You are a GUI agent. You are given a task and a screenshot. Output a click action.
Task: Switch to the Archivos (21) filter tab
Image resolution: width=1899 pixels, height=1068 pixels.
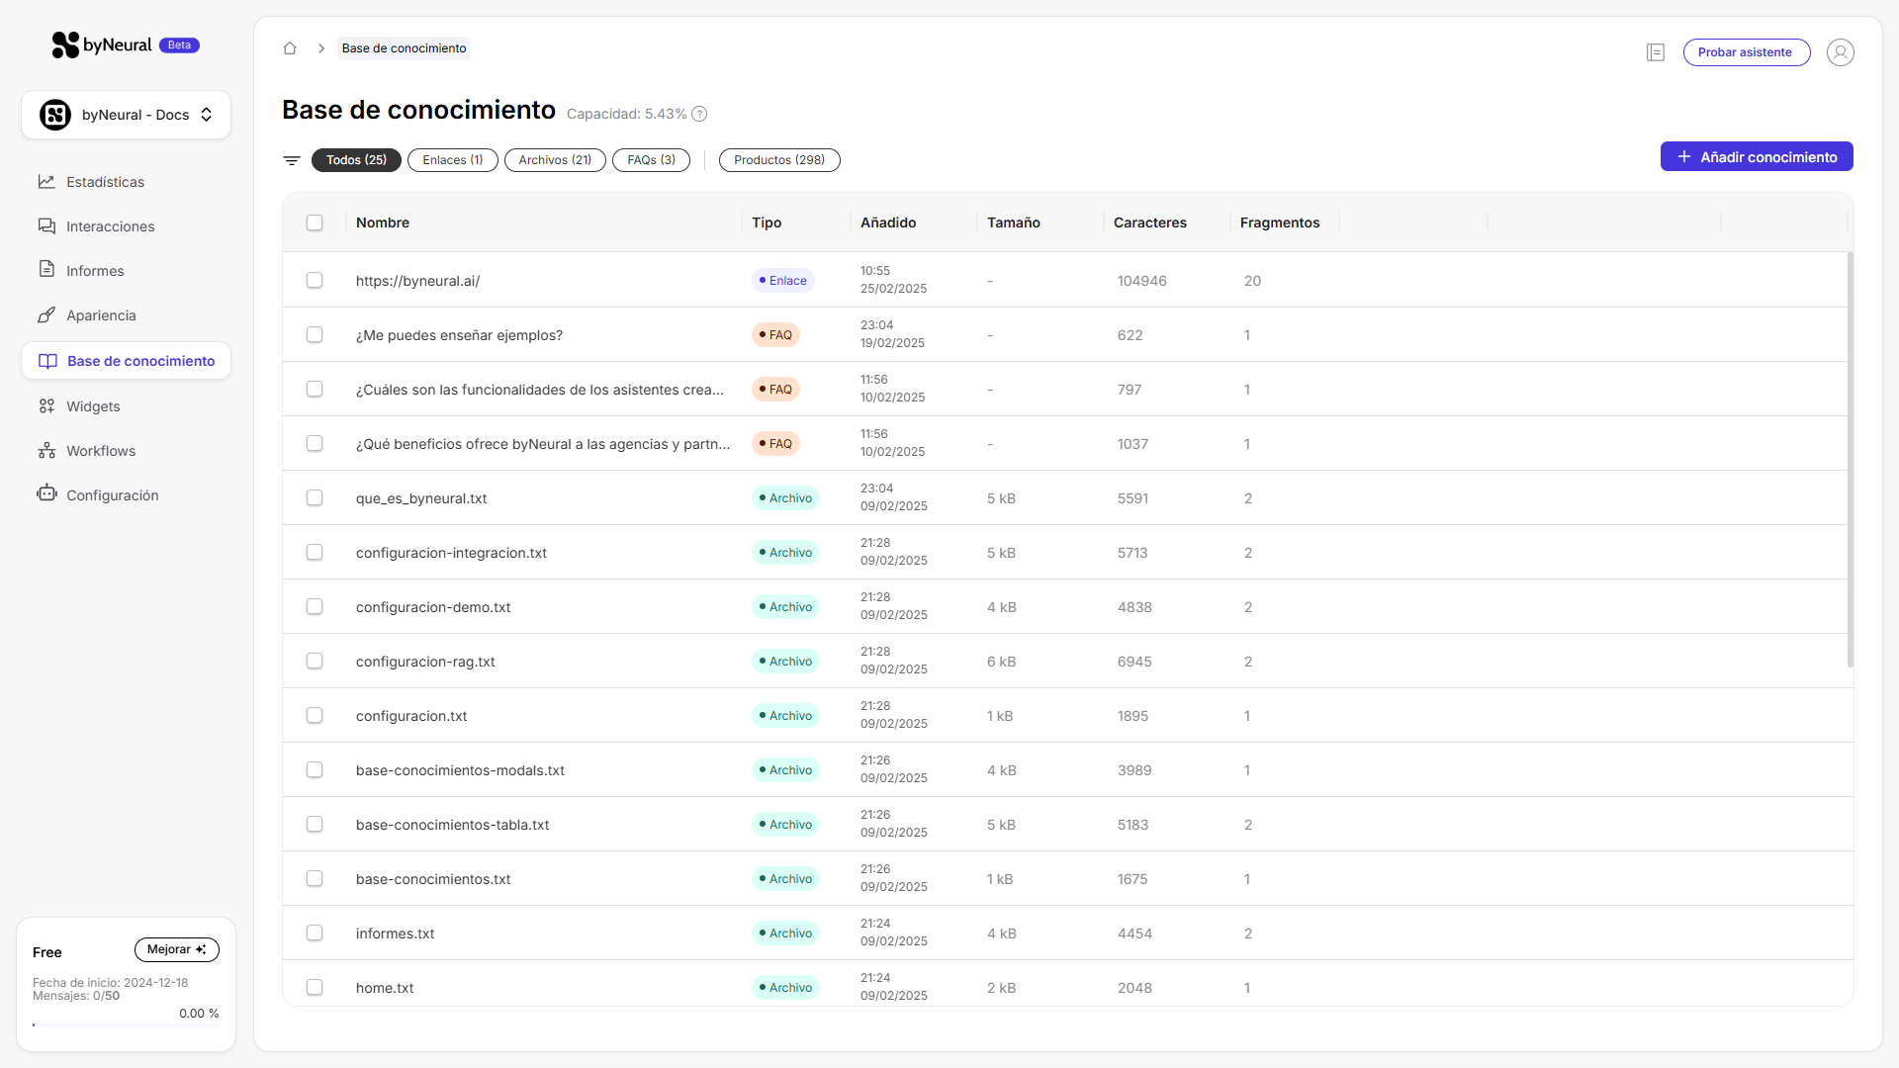tap(555, 160)
